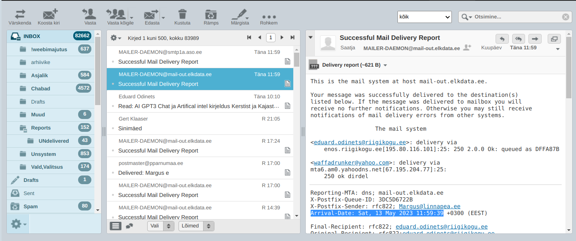This screenshot has height=241, width=576.
Task: Click into the Otsimine search field
Action: 517,17
